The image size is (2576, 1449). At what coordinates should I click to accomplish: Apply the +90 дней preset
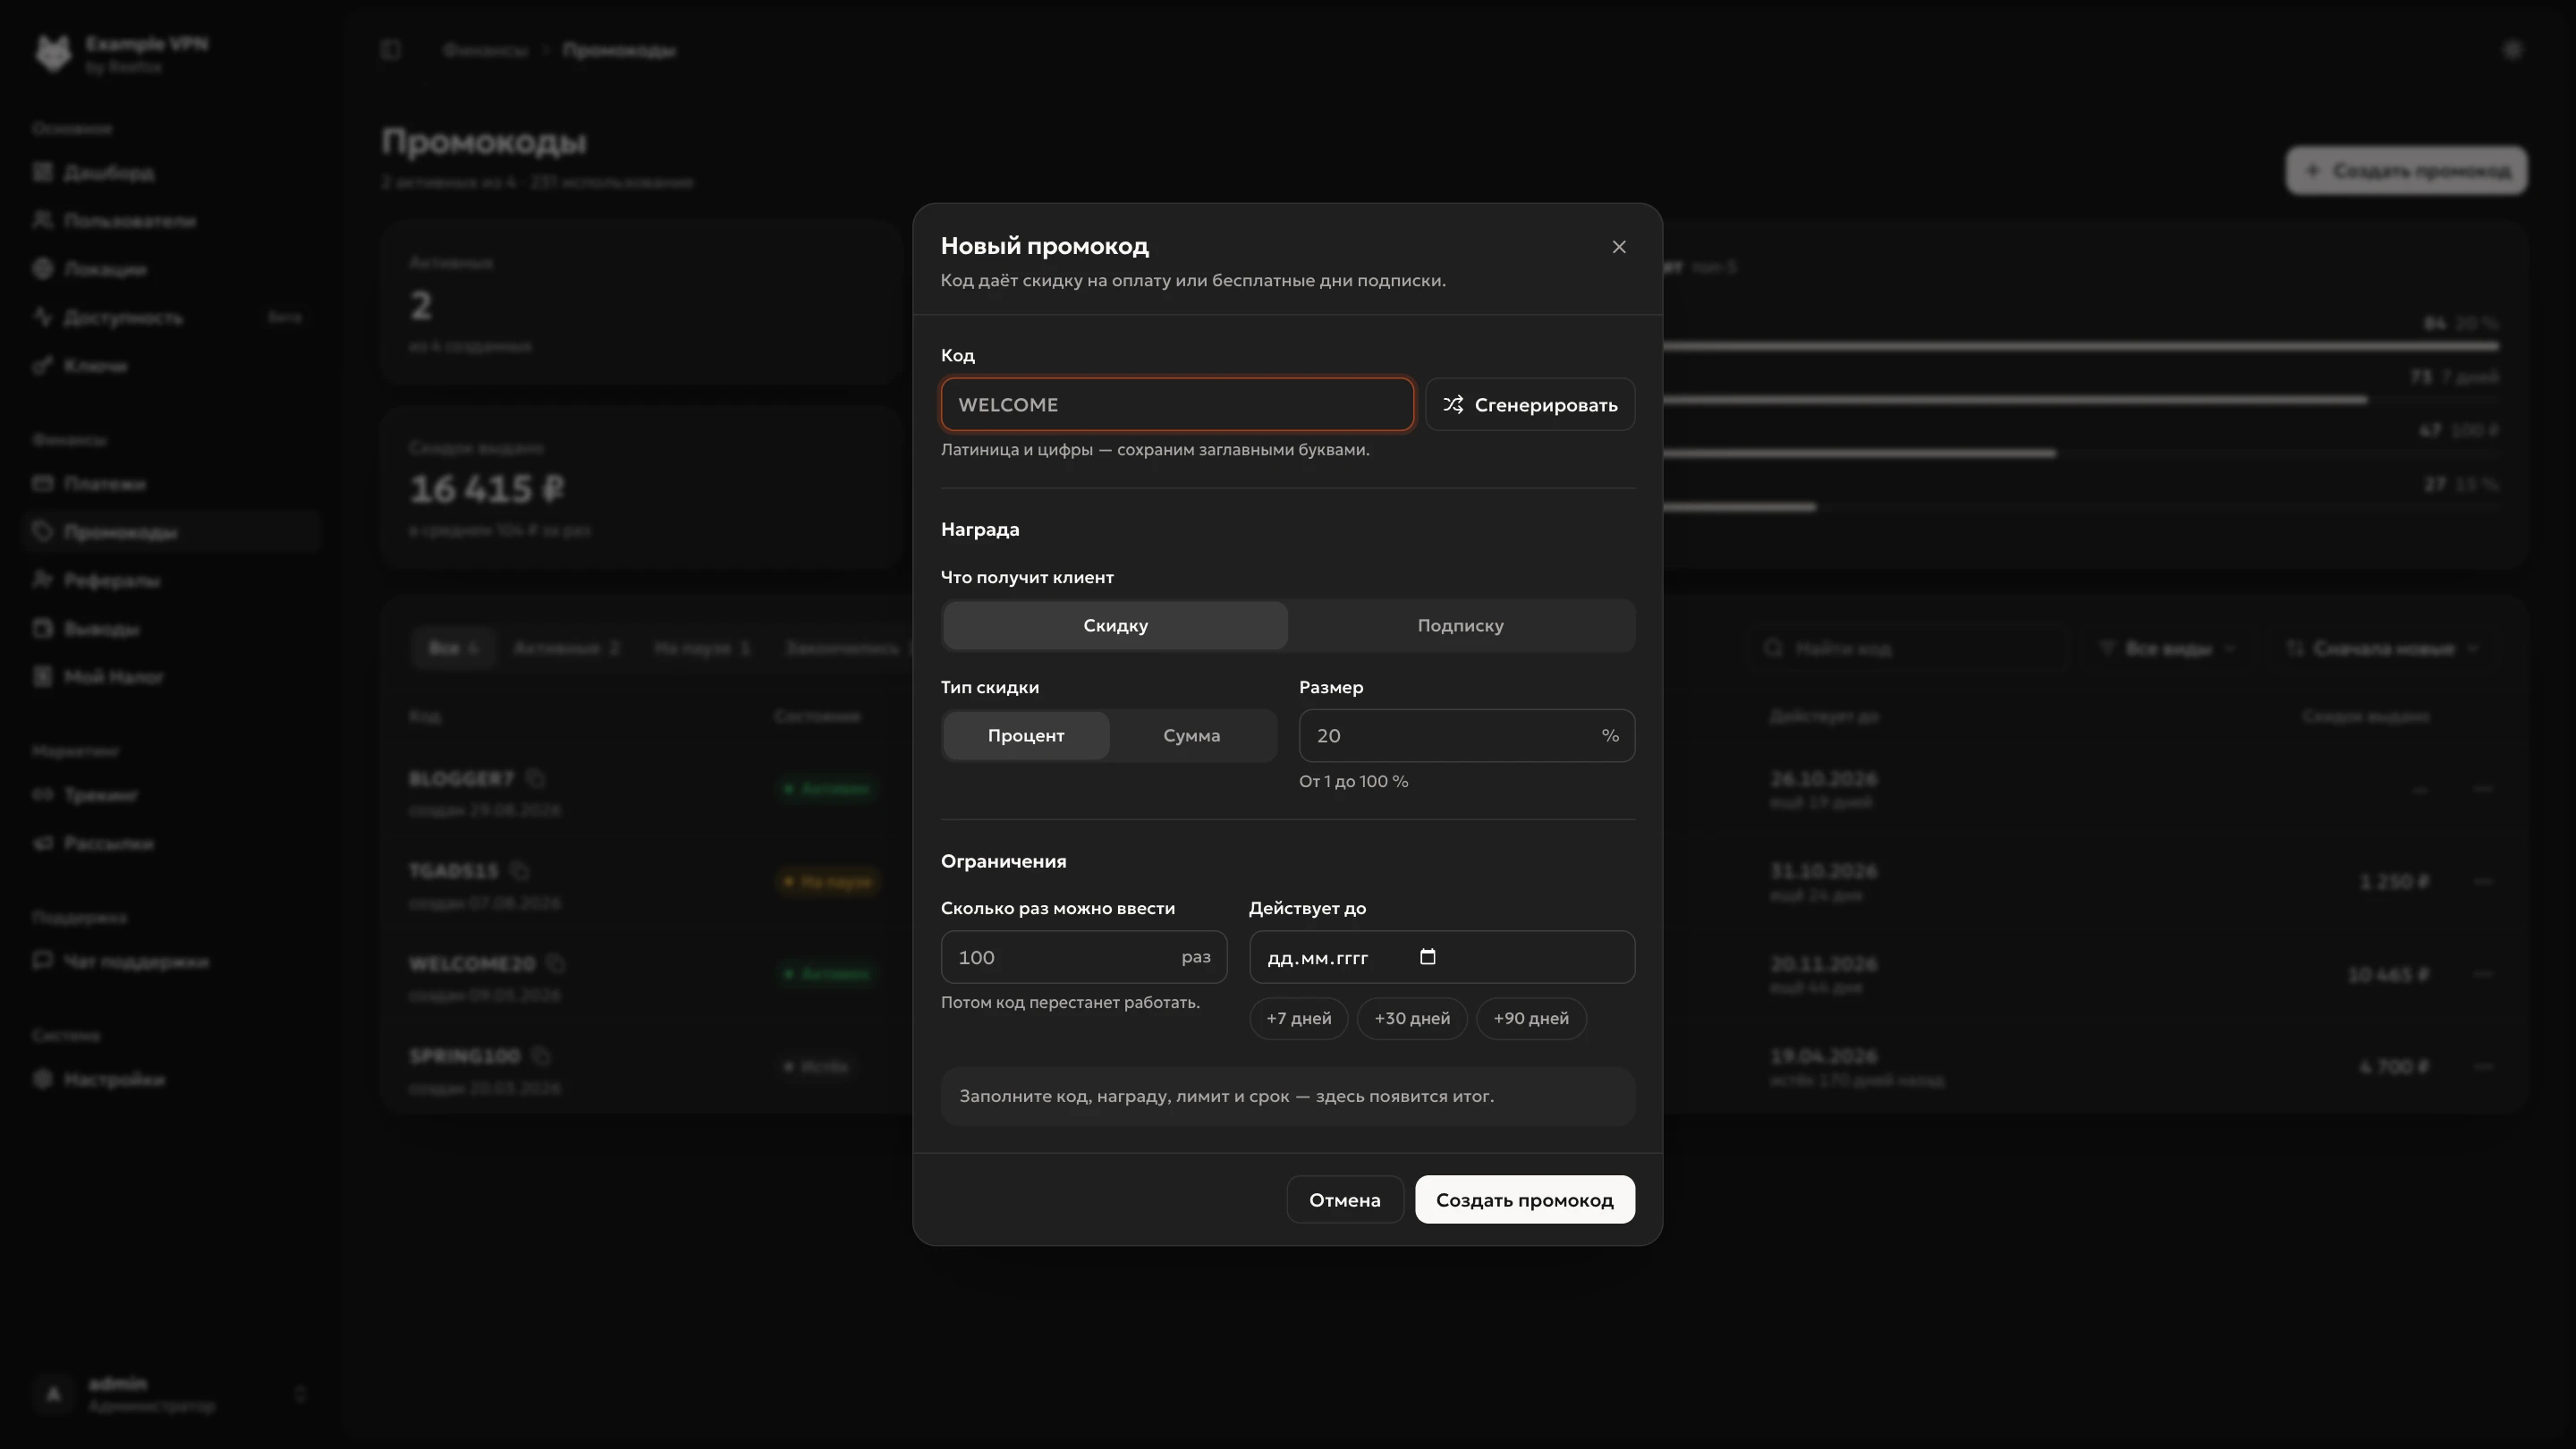tap(1530, 1019)
